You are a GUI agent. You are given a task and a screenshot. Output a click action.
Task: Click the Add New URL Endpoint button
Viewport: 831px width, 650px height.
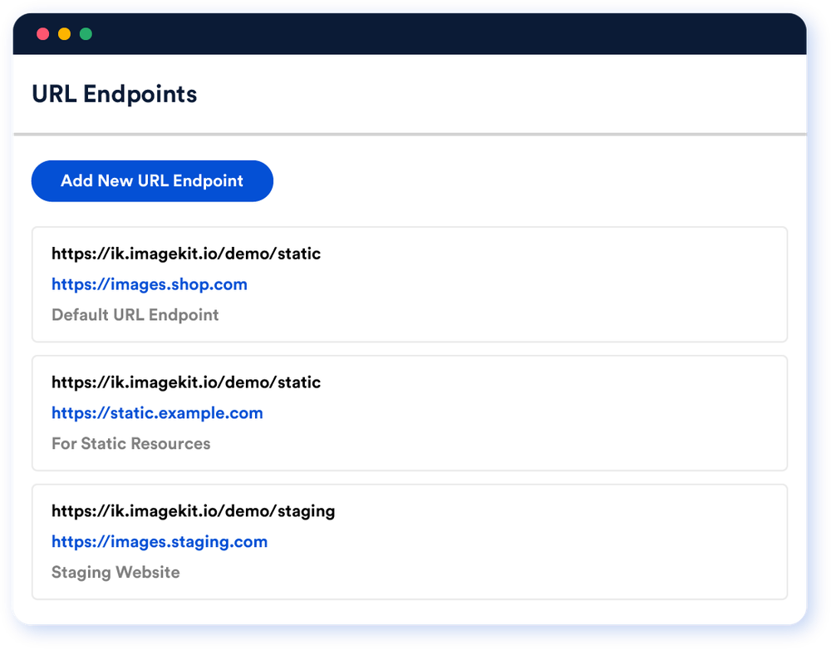pyautogui.click(x=152, y=181)
